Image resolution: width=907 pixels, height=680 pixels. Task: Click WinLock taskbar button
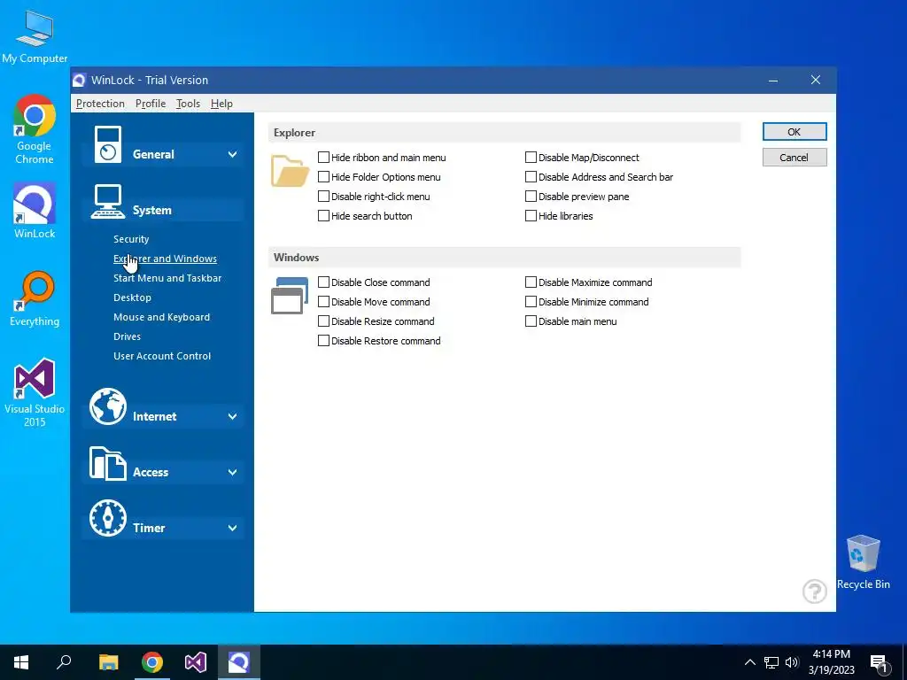[x=239, y=662]
